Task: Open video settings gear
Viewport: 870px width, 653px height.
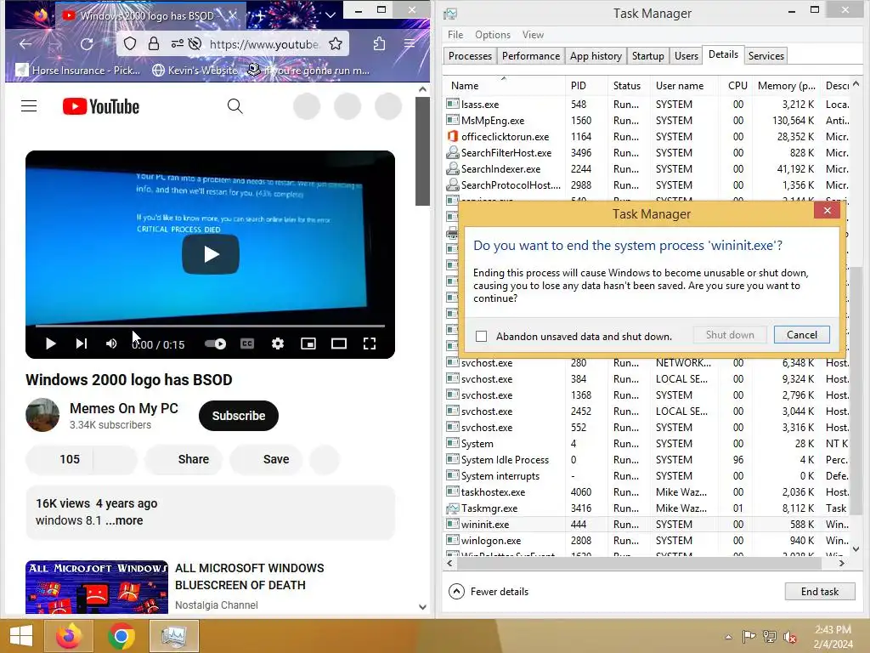Action: (278, 344)
